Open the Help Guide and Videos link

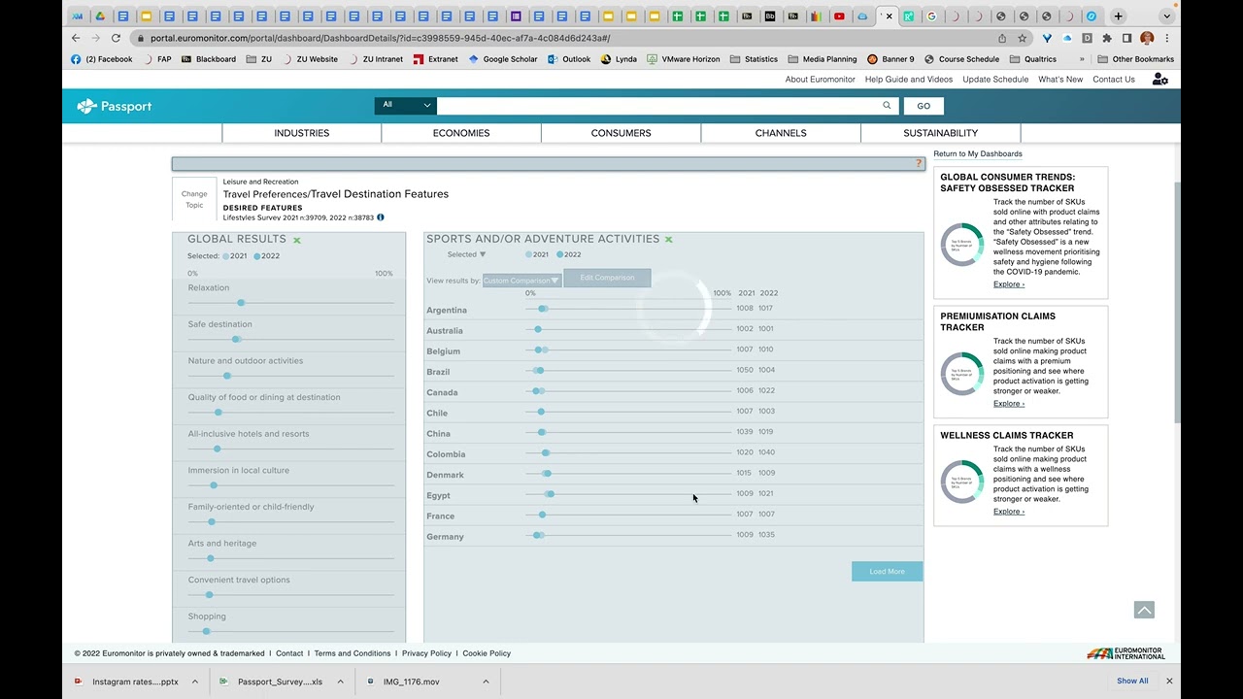[x=909, y=80]
